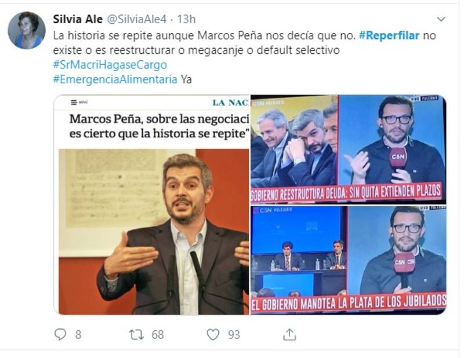464x358 pixels.
Task: Open the 'Gobierno reestructura deuda' TV image
Action: click(x=349, y=149)
